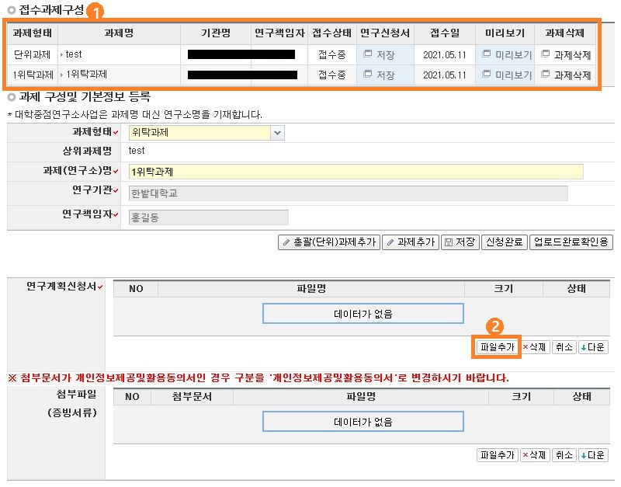Screen dimensions: 621x487
Task: Open 미리보기 for the test row
Action: (507, 55)
